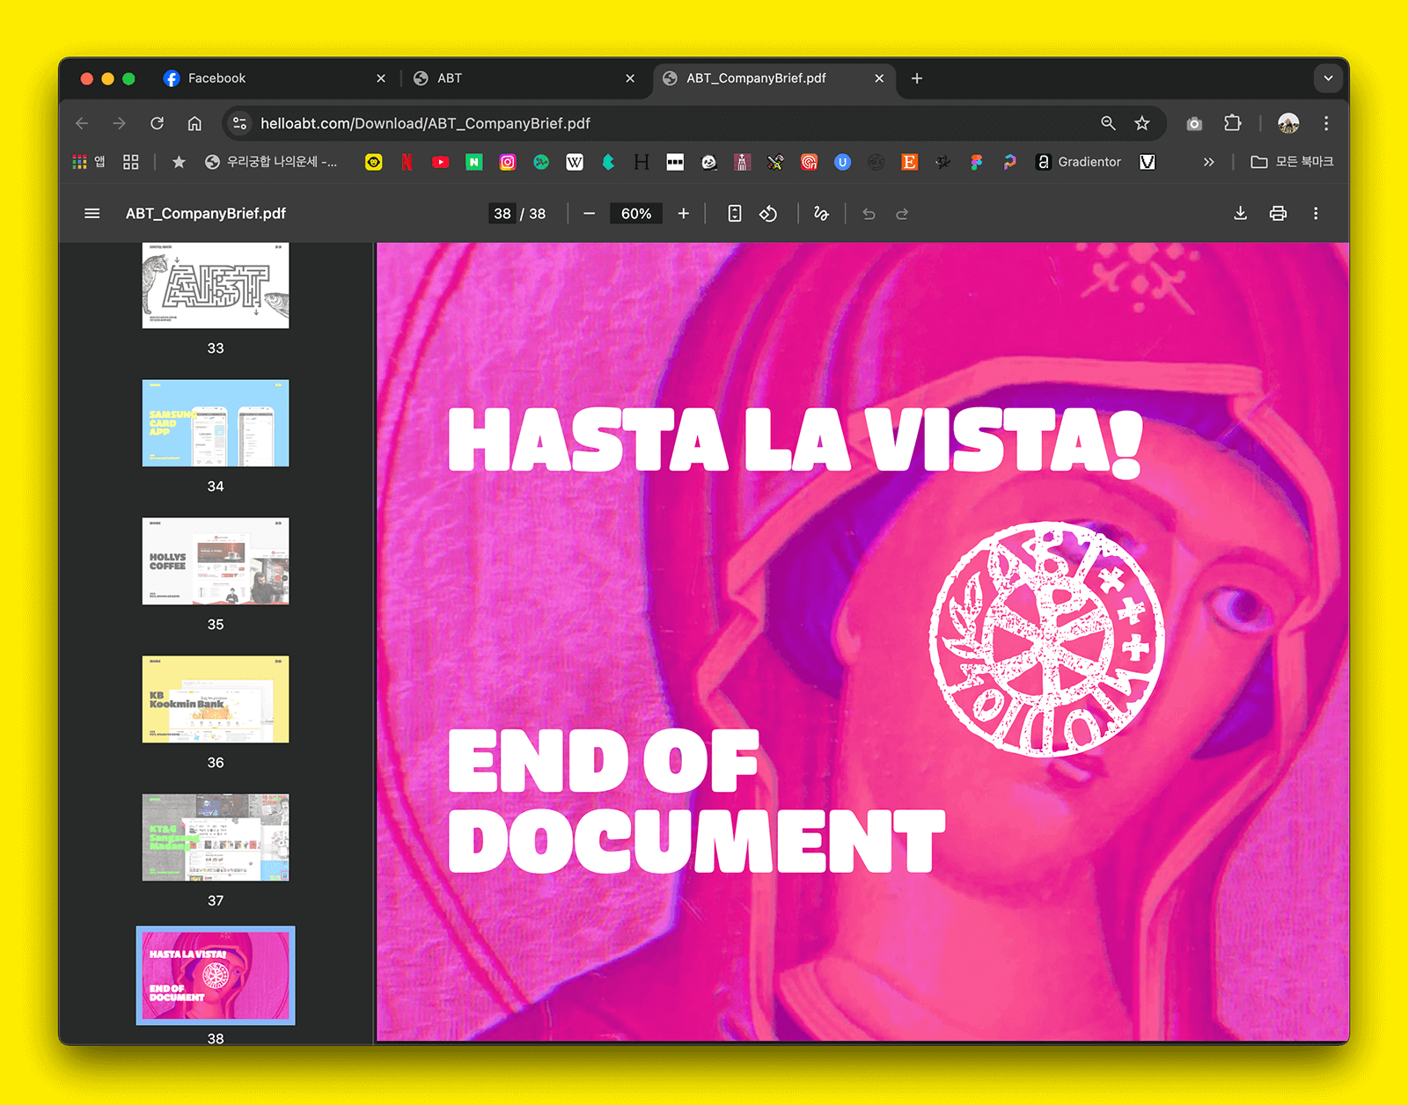Open the Wikipedia bookmark
The height and width of the screenshot is (1105, 1408).
[x=575, y=162]
